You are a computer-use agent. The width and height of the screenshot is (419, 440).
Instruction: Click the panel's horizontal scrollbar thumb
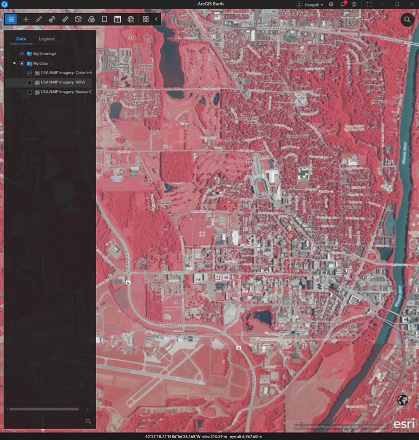coord(44,409)
